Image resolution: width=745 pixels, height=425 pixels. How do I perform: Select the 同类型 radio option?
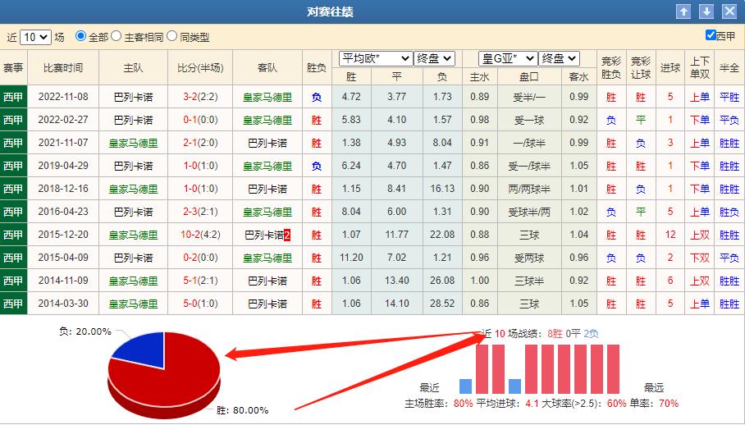[172, 36]
